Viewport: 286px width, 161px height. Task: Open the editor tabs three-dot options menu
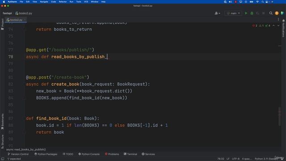coord(278,19)
